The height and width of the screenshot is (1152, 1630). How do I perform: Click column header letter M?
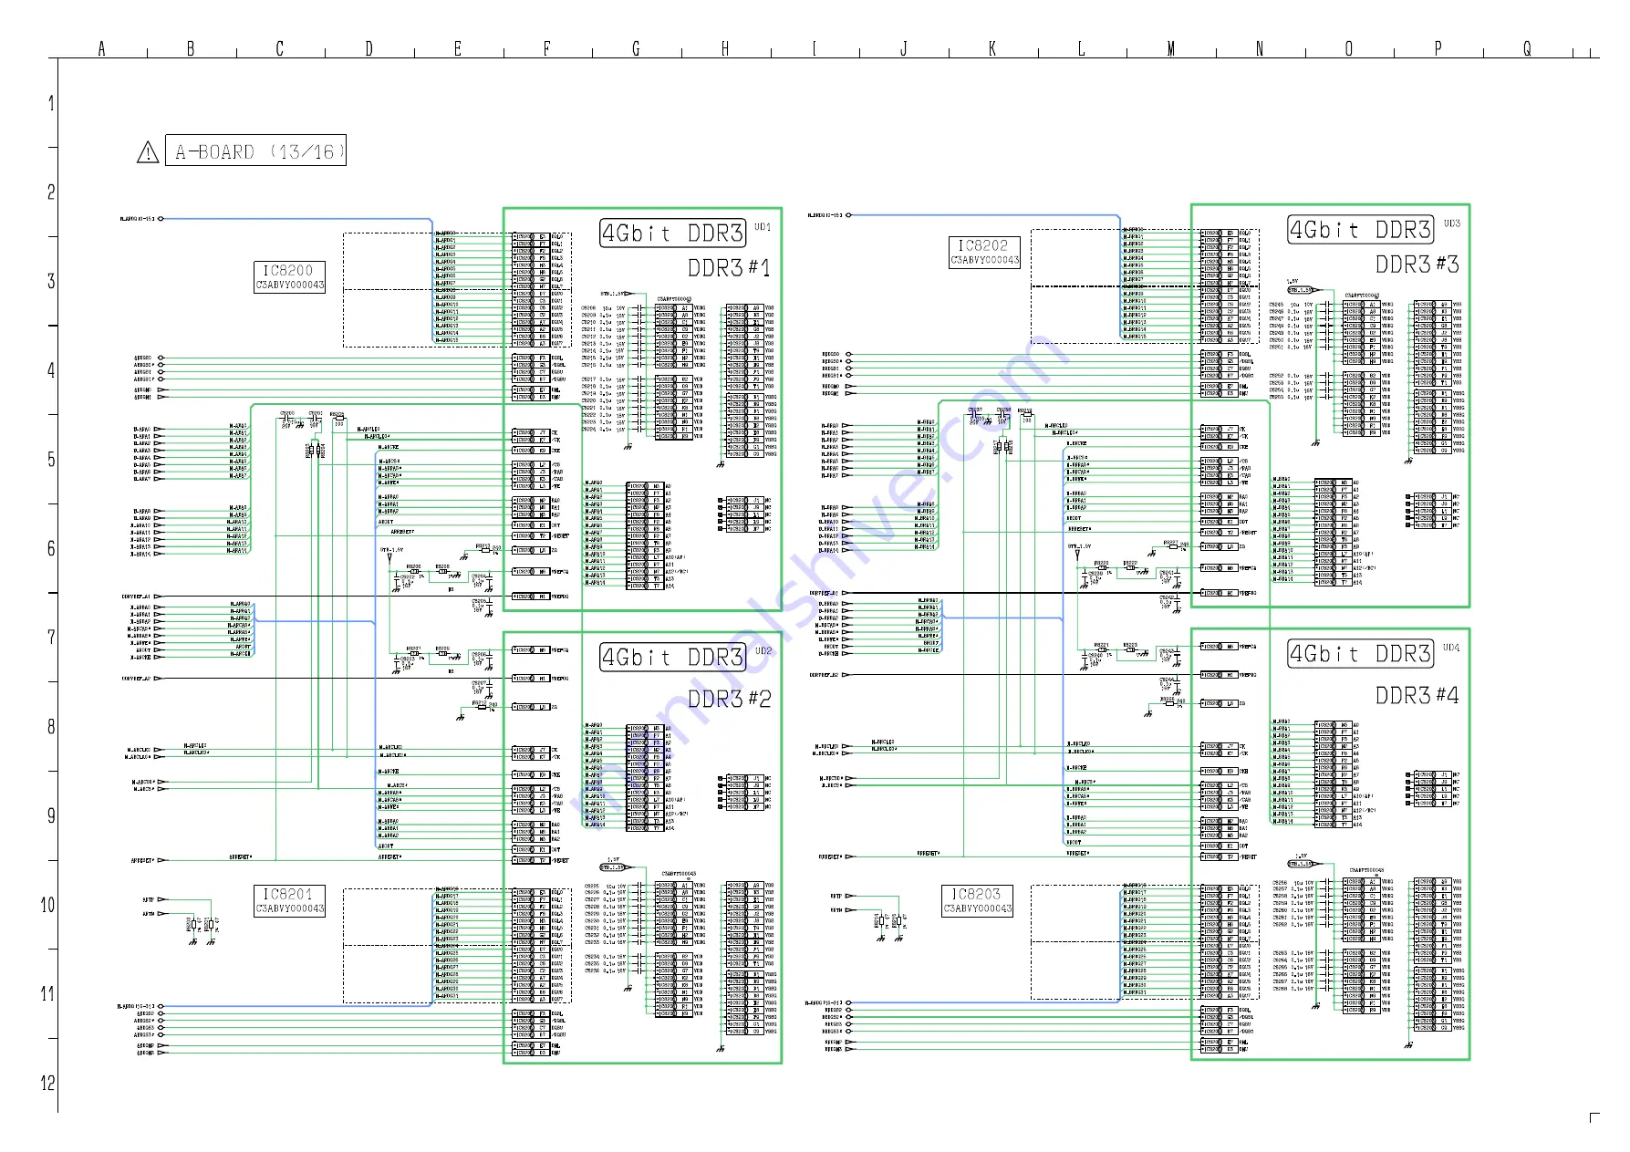[x=1171, y=49]
